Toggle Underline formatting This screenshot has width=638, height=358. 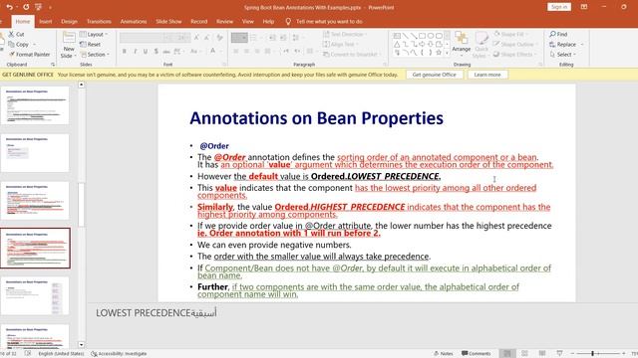(x=146, y=51)
